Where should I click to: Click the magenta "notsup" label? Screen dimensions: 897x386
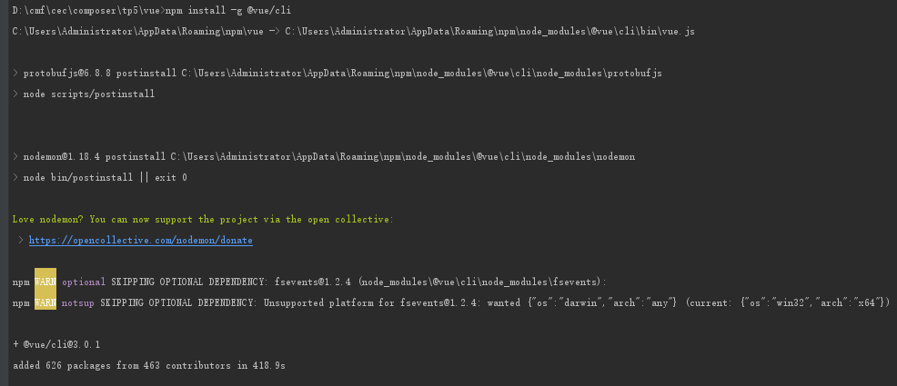coord(77,302)
